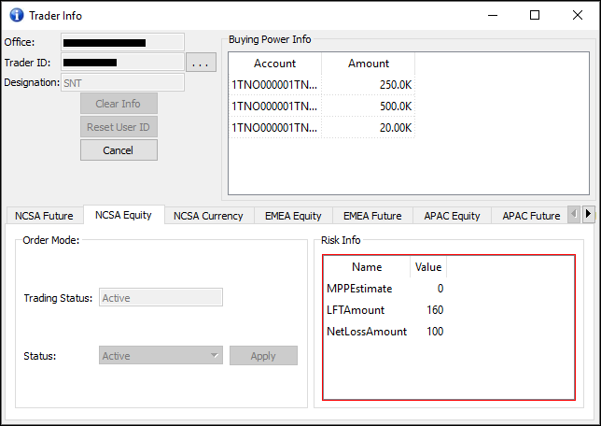
Task: Go to the EMEA Future tab
Action: click(x=371, y=216)
